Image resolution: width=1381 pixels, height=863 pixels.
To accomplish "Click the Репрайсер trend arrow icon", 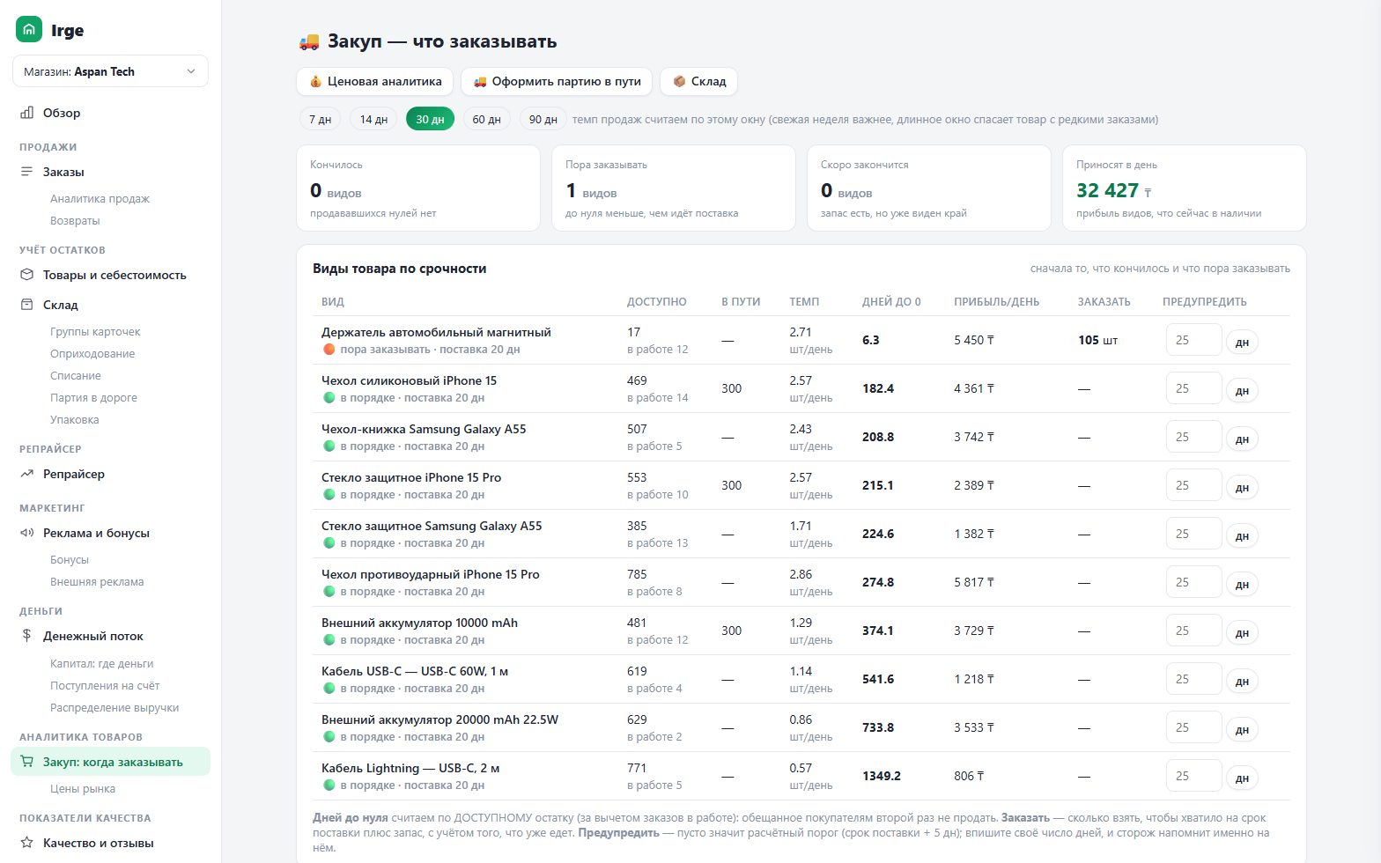I will 27,474.
